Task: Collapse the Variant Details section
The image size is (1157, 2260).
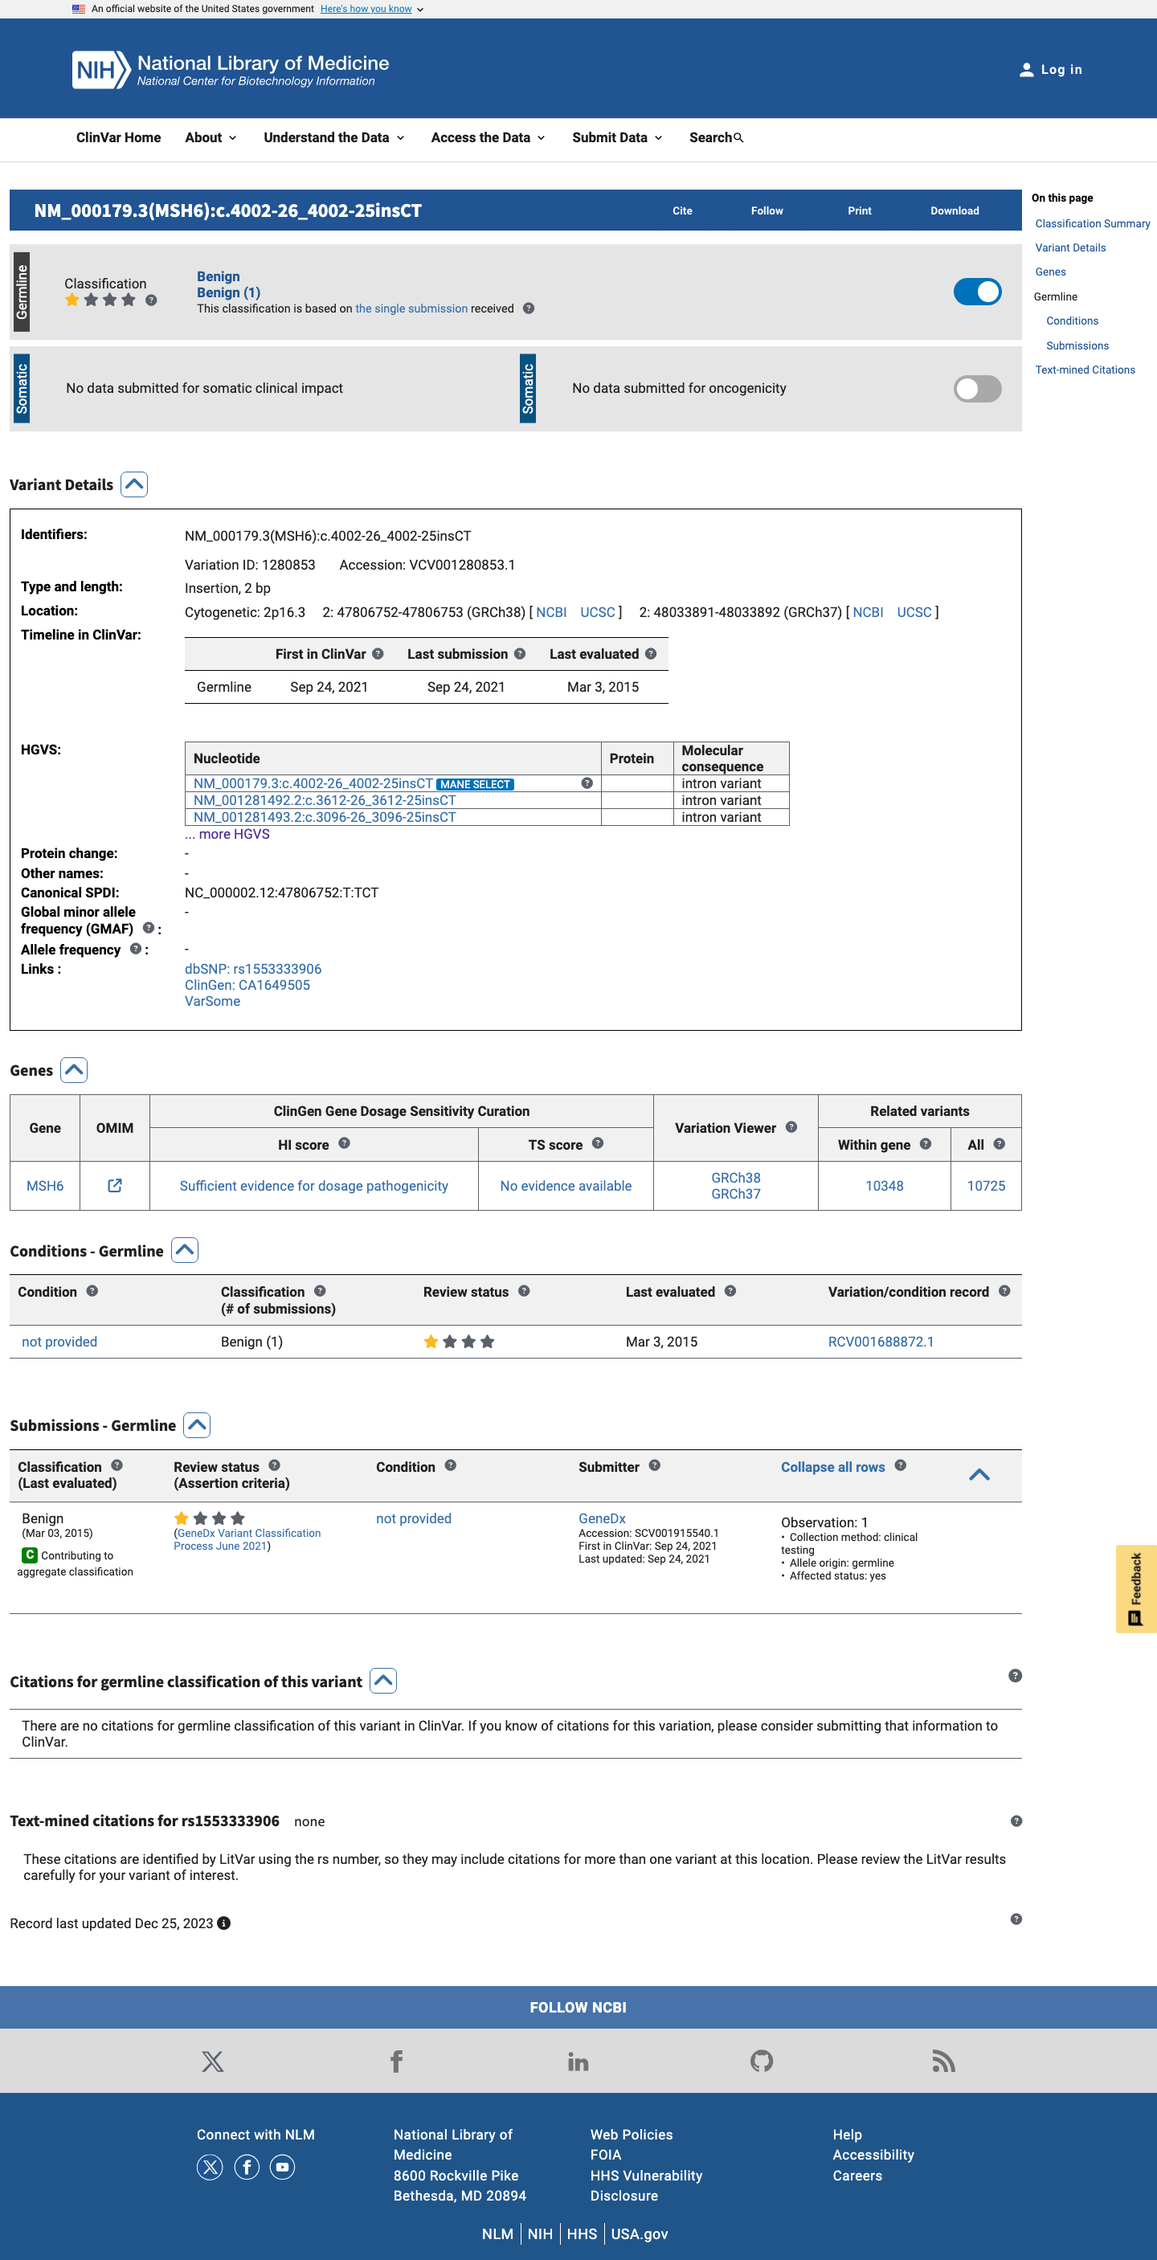Action: pos(134,484)
